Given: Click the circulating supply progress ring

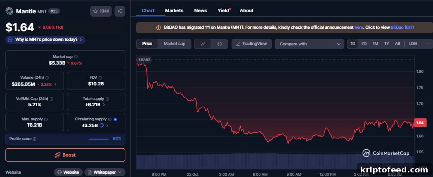Looking at the screenshot, I should pos(101,125).
